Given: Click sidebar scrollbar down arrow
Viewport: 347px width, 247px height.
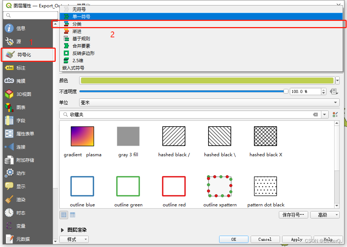Looking at the screenshot, I should pos(55,241).
